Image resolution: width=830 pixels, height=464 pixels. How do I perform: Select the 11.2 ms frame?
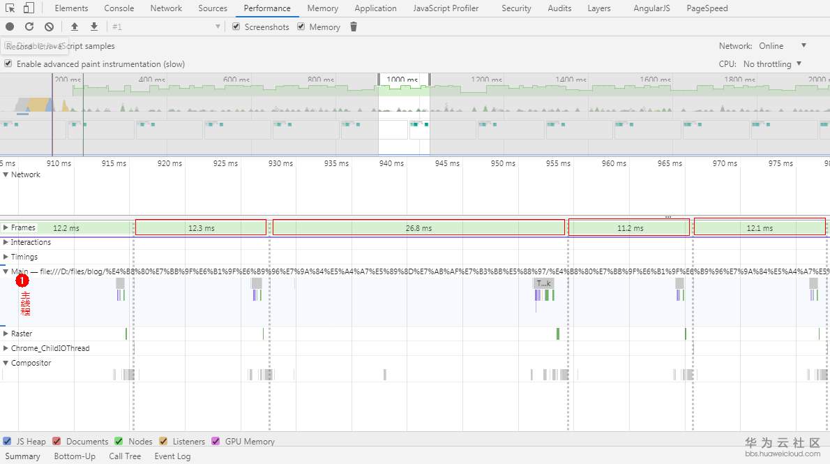629,227
